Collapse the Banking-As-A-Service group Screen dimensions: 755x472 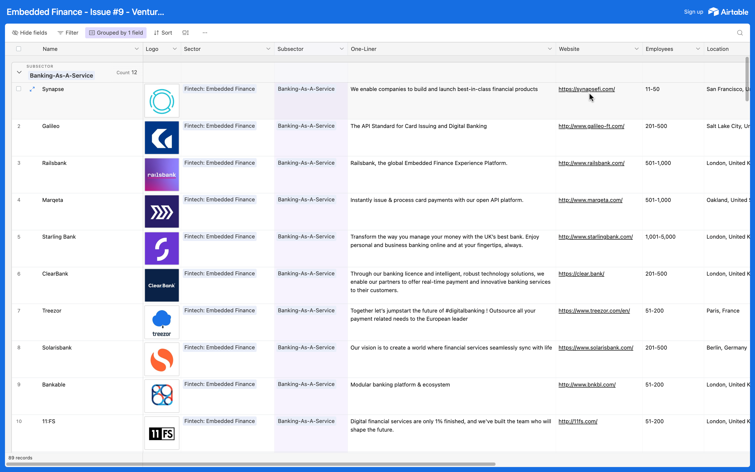click(19, 72)
